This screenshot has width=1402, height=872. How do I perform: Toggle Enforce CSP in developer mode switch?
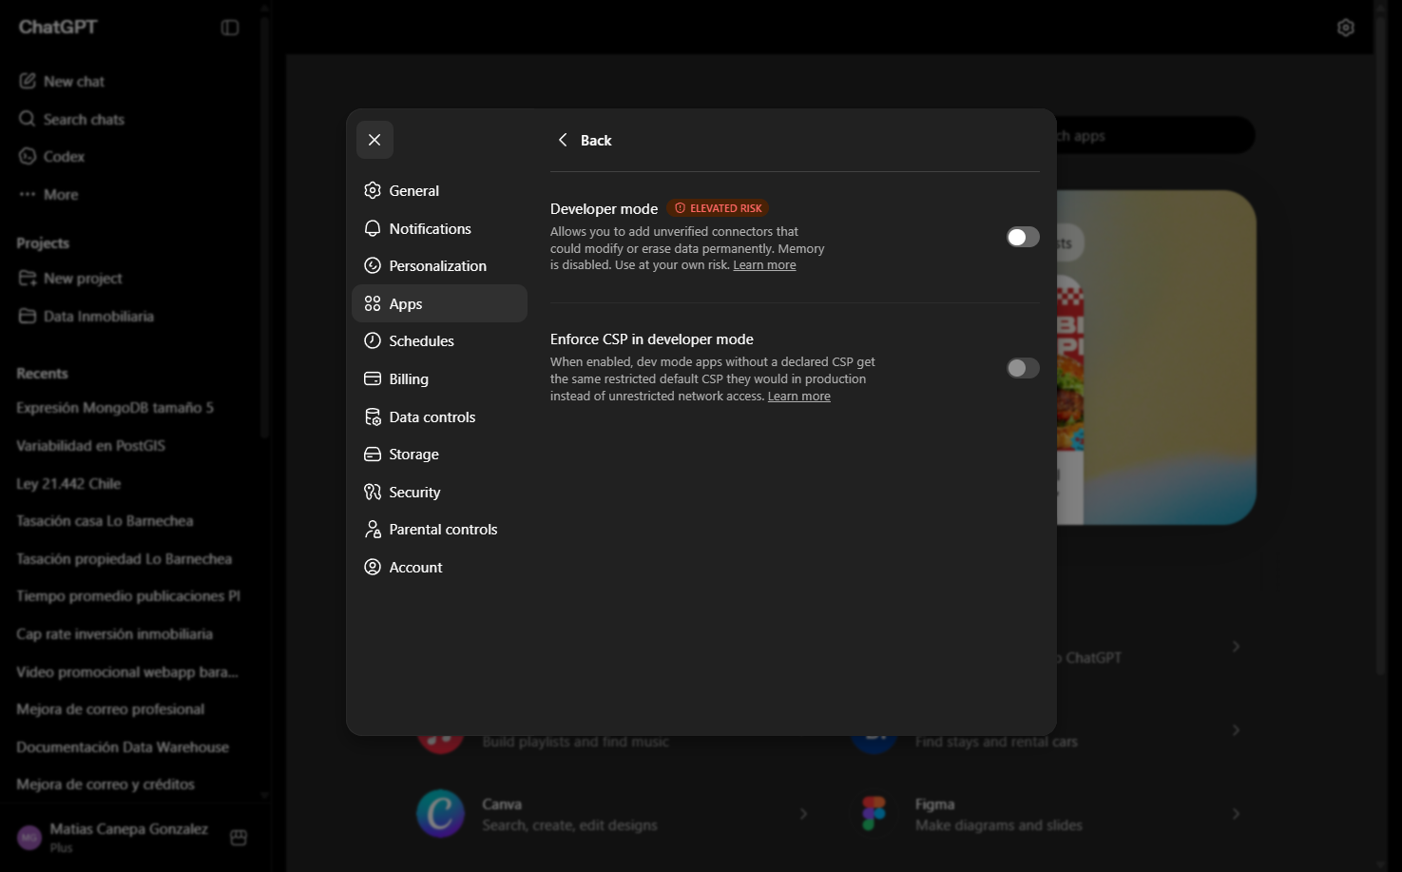pos(1023,368)
